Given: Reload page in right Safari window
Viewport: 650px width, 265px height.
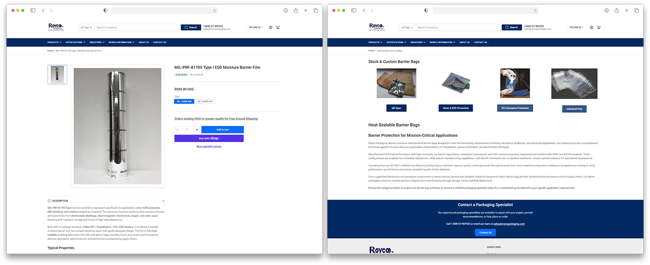Looking at the screenshot, I should (x=536, y=10).
